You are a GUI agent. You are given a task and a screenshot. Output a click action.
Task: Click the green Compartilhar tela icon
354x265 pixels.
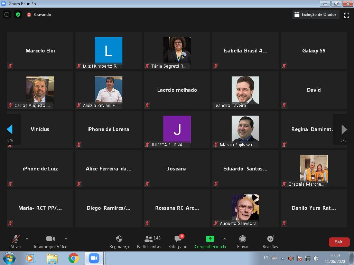coord(210,239)
